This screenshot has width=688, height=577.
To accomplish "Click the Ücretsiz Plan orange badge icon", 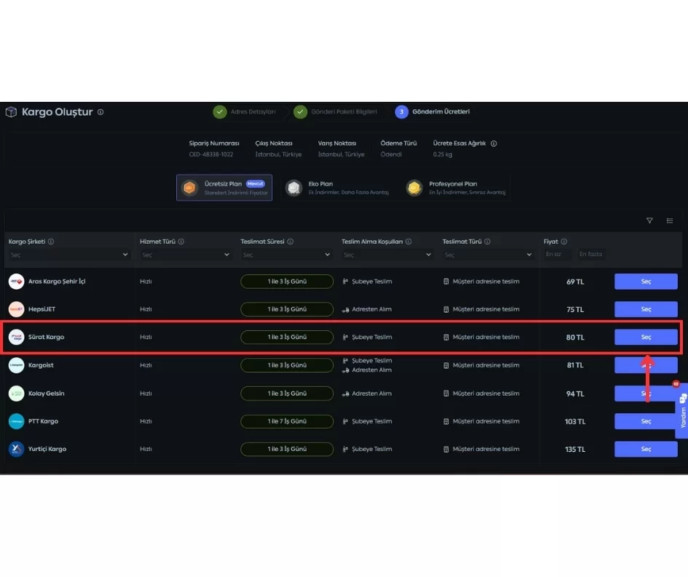I will click(x=189, y=188).
